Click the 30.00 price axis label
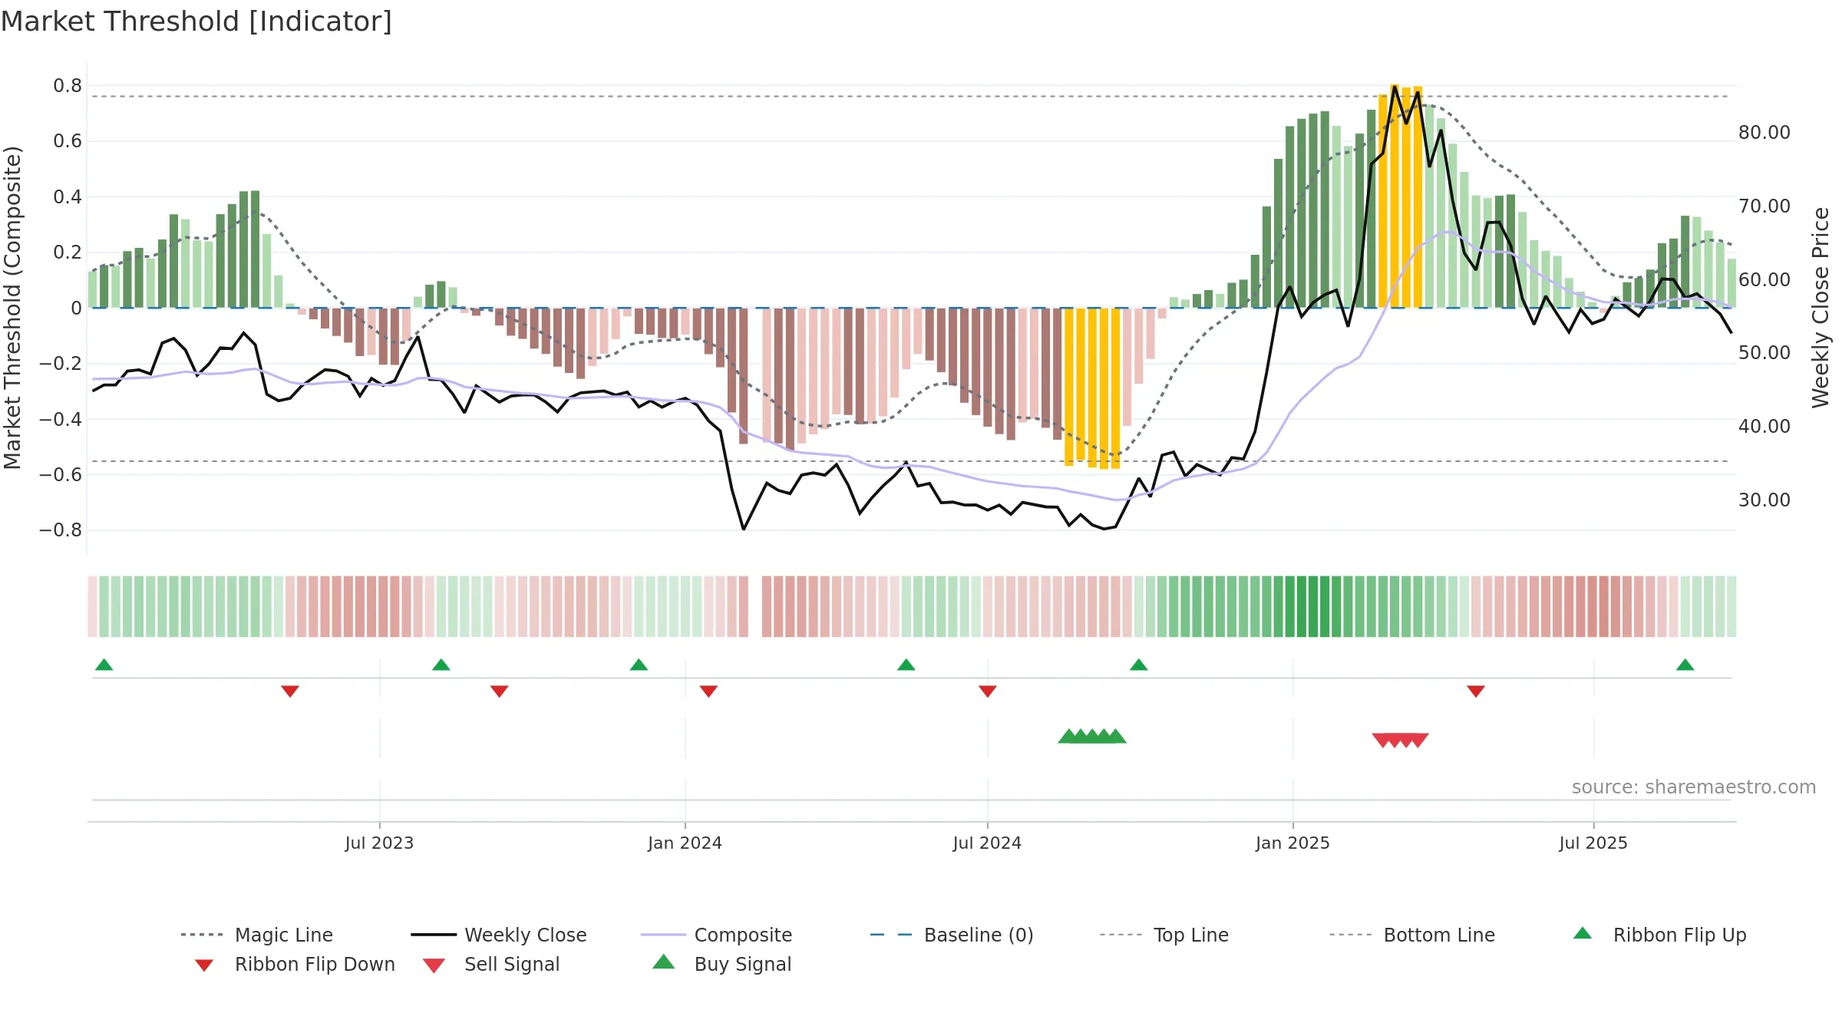 [x=1764, y=500]
